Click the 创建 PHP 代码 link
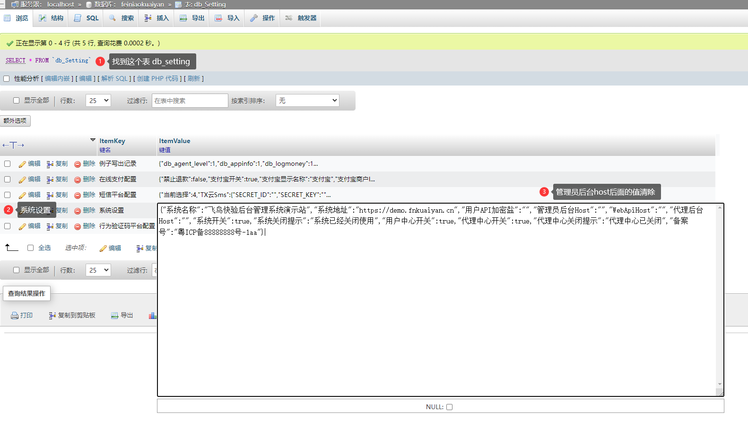 (x=157, y=79)
